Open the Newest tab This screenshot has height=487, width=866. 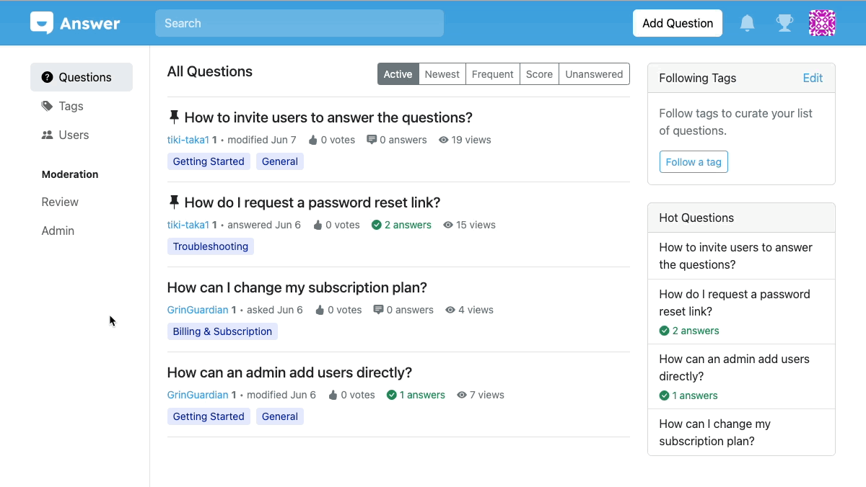pyautogui.click(x=442, y=73)
